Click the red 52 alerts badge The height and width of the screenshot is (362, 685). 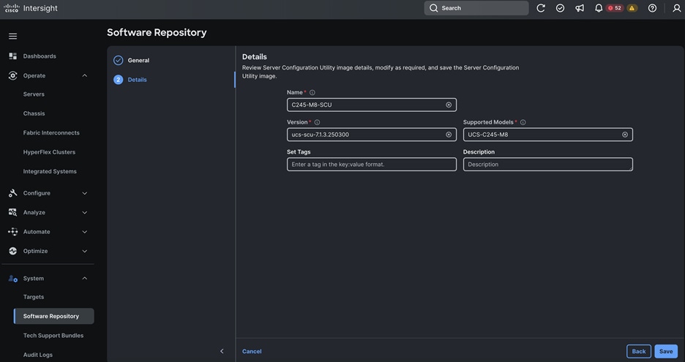(615, 8)
